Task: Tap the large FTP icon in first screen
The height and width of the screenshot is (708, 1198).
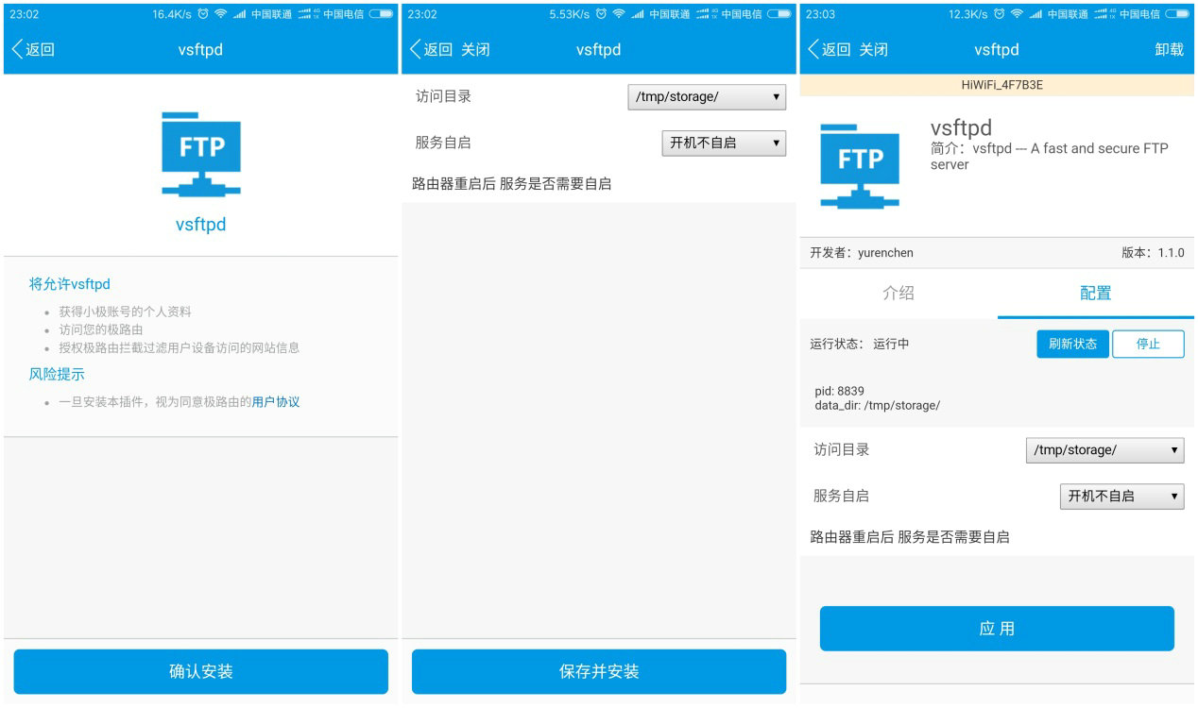Action: pos(201,154)
